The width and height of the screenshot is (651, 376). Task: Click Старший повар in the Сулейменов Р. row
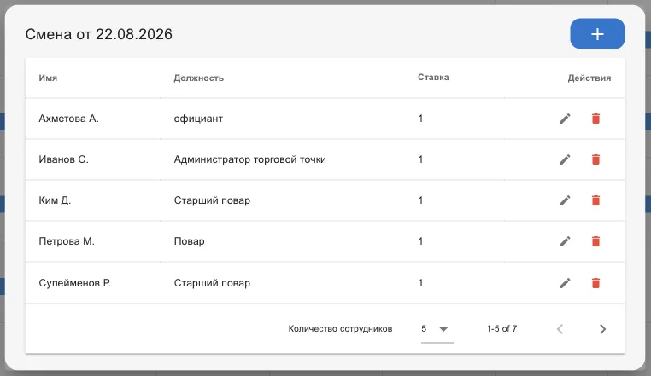pos(212,283)
